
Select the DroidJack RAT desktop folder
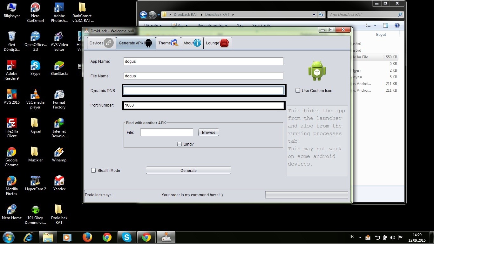[x=59, y=214]
